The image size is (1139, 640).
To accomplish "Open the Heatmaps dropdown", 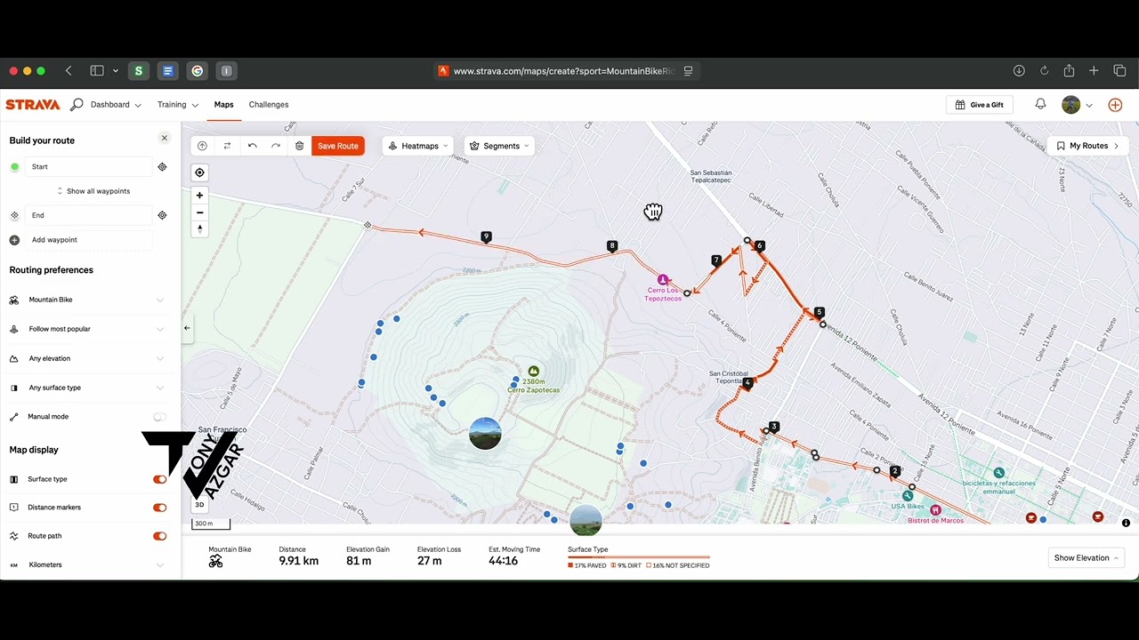I will pyautogui.click(x=418, y=146).
